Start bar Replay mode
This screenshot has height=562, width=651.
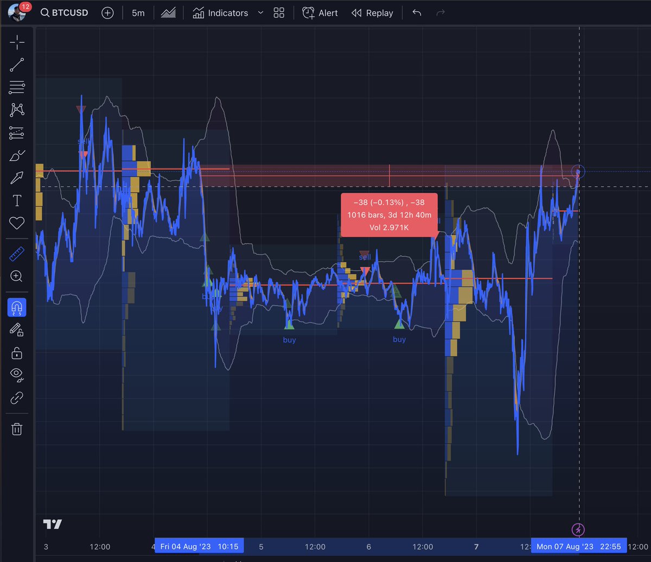(372, 13)
